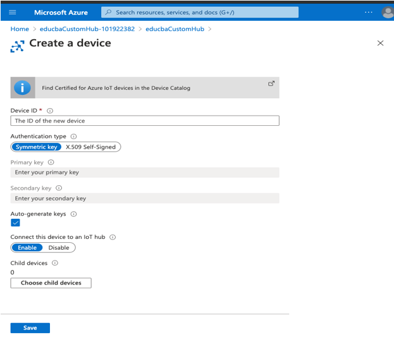The image size is (394, 337).
Task: Click the Create a device heading
Action: click(x=70, y=43)
